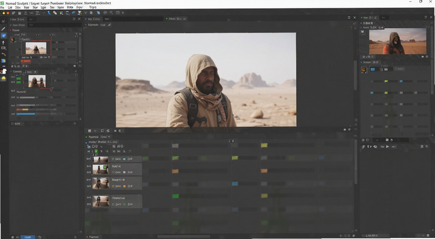Click the blue color chip in right panel
Screen dimensions: 435x239
pos(372,70)
